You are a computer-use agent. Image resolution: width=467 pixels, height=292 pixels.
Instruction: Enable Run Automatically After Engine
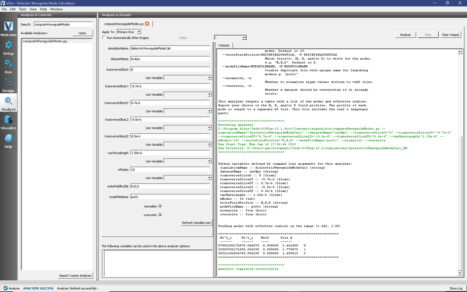pos(104,38)
